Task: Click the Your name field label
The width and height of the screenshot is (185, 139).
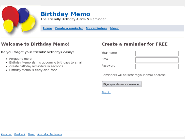Action: click(x=109, y=53)
